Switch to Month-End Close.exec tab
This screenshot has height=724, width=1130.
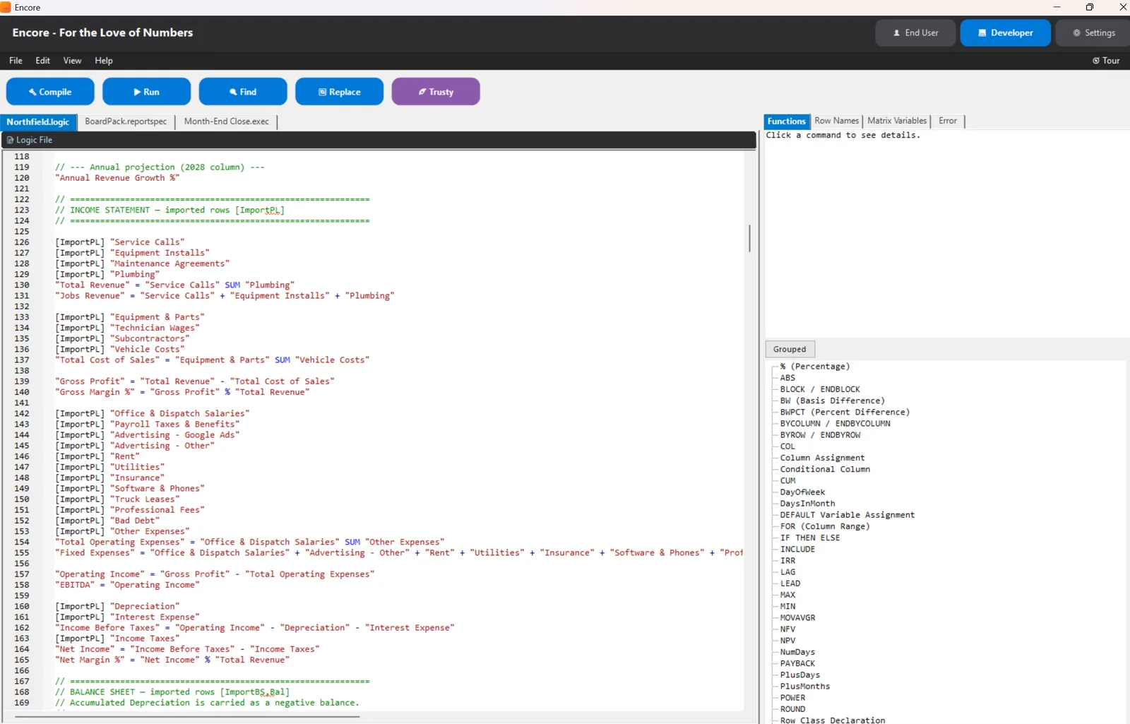(227, 122)
